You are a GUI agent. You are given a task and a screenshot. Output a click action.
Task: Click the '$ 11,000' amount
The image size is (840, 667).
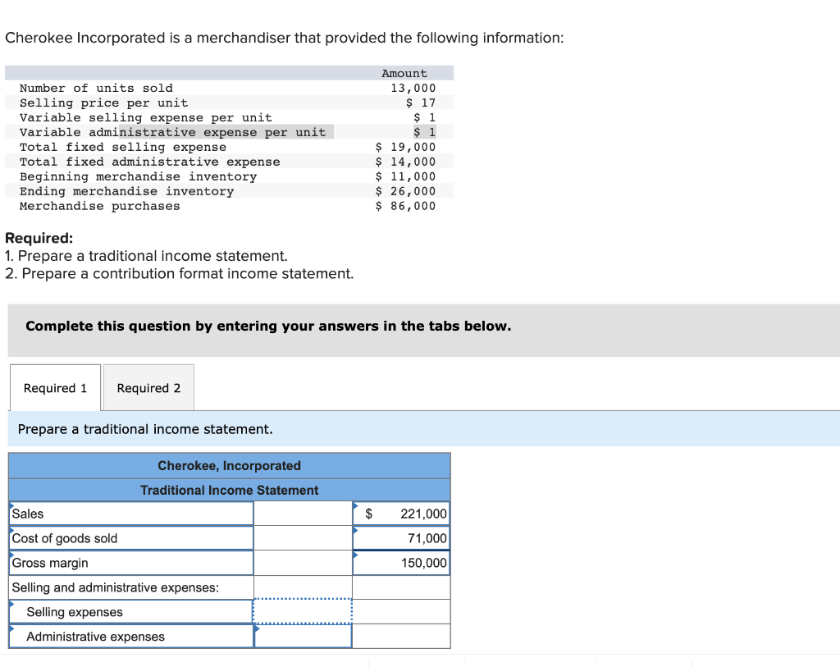click(405, 176)
